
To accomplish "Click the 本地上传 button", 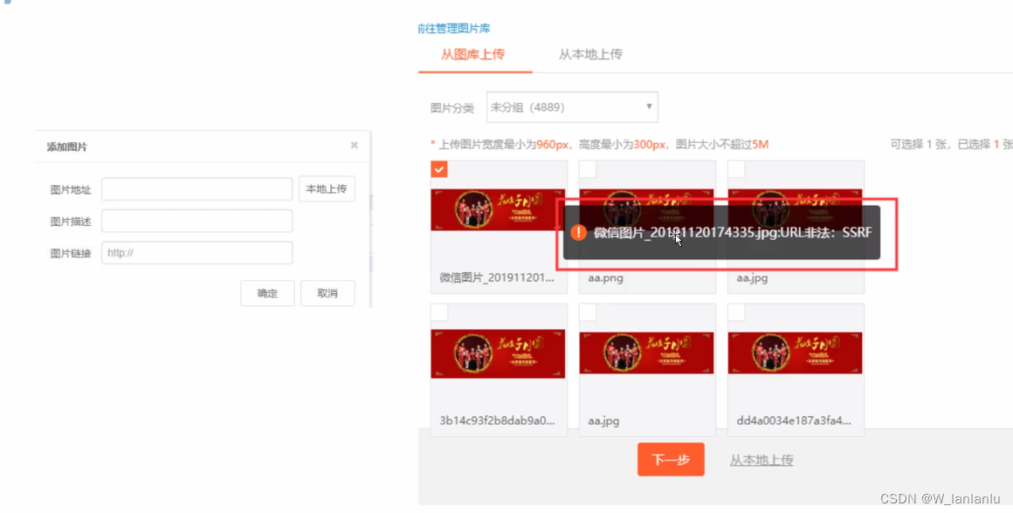I will click(x=327, y=189).
